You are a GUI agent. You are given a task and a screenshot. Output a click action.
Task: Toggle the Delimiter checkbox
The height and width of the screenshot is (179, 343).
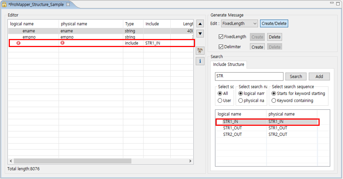221,47
